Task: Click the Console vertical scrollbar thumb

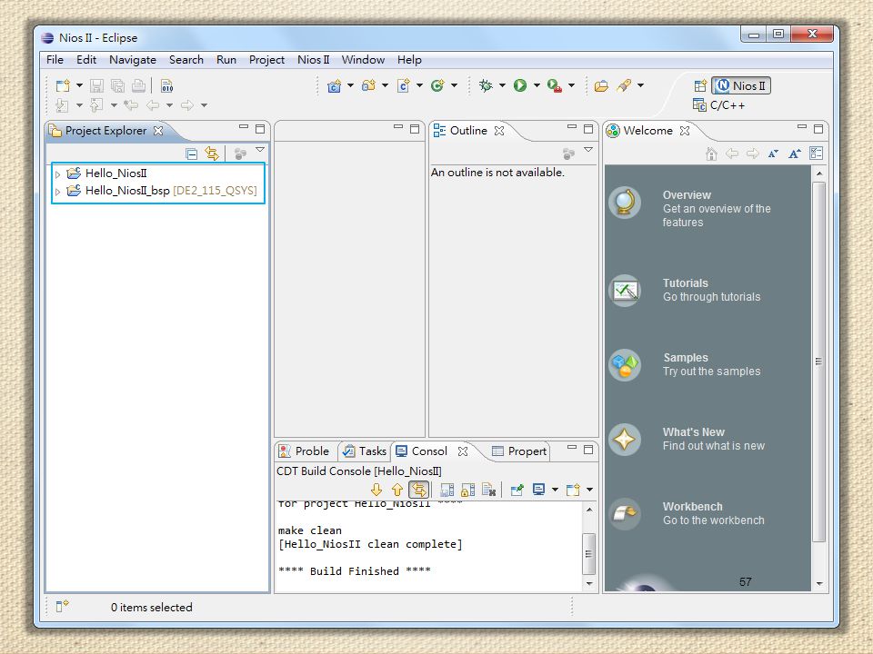Action: [x=588, y=553]
